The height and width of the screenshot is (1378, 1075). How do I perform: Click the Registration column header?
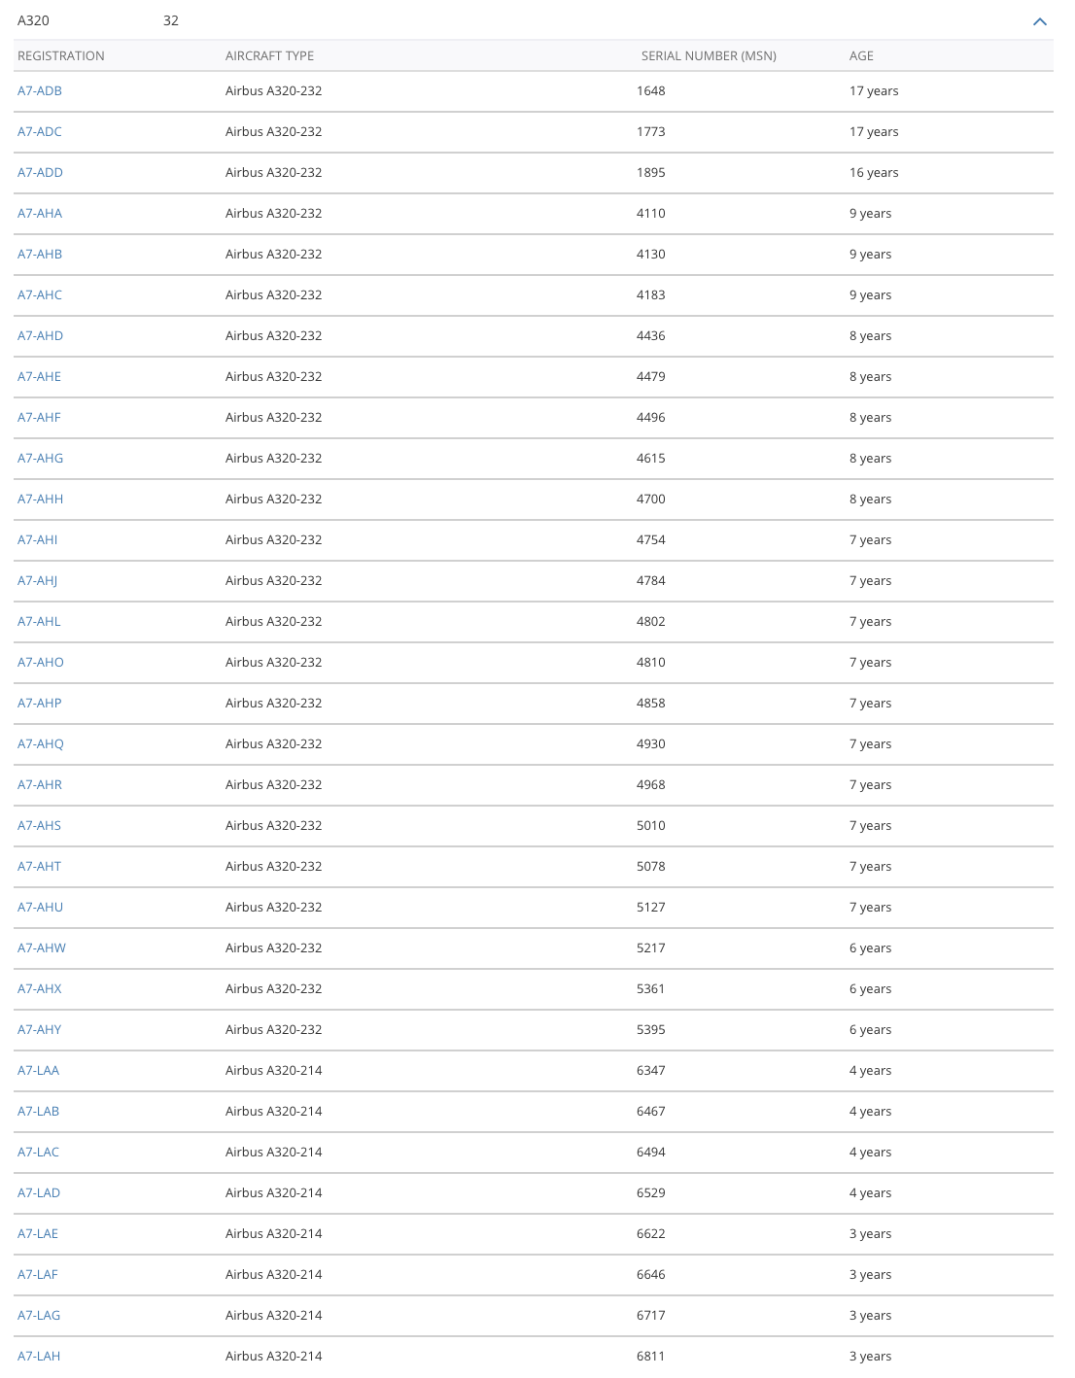pyautogui.click(x=61, y=56)
